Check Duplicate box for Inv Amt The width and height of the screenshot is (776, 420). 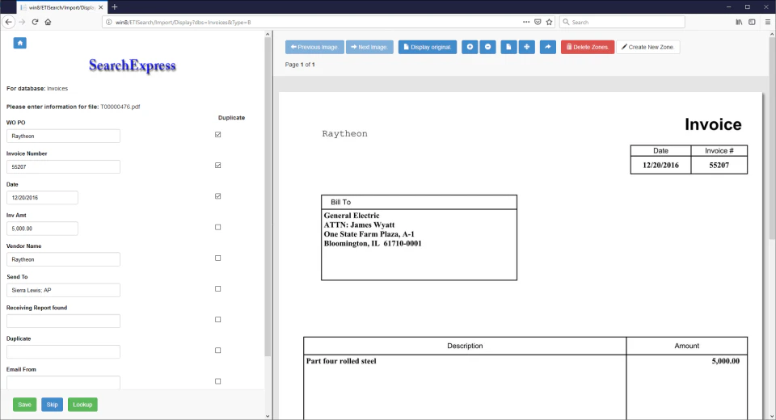217,227
